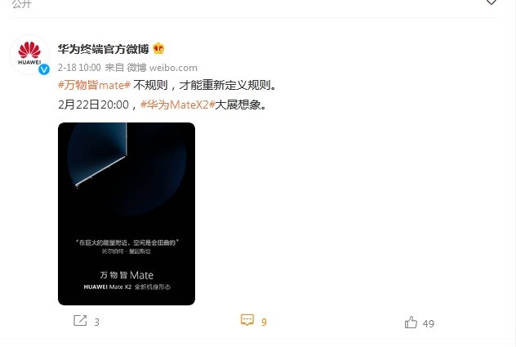This screenshot has height=347, width=516.
Task: Click the 公开 visibility label
Action: pos(21,3)
